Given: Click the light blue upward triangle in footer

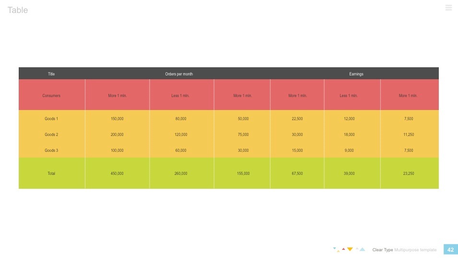Looking at the screenshot, I should 363,249.
